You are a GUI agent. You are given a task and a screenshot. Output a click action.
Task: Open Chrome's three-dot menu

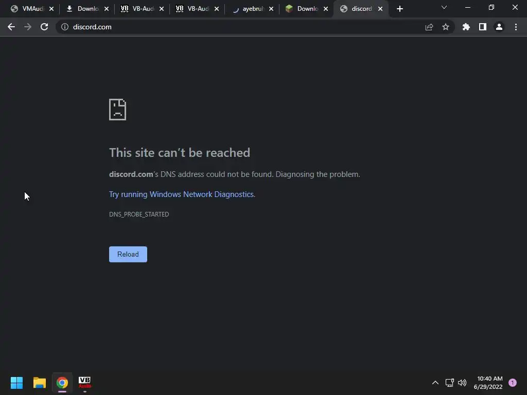click(x=516, y=27)
